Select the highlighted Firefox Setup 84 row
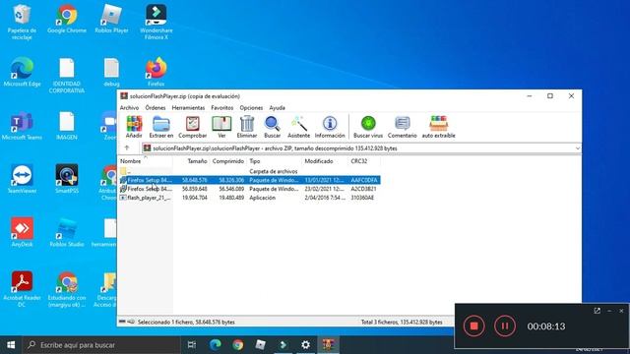Screen dimensions: 630x354 tap(249, 180)
